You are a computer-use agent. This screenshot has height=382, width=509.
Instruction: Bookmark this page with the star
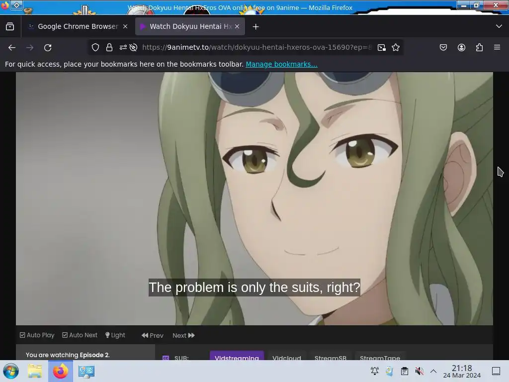[396, 47]
